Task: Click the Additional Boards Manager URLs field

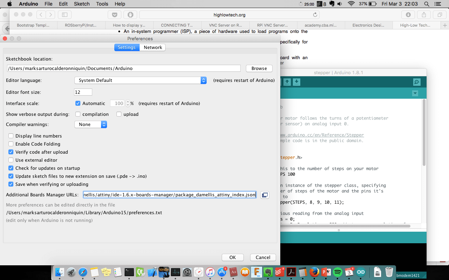Action: tap(170, 195)
